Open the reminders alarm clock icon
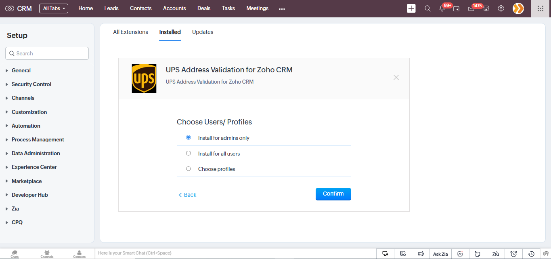Viewport: 551px width, 259px height. coord(514,254)
